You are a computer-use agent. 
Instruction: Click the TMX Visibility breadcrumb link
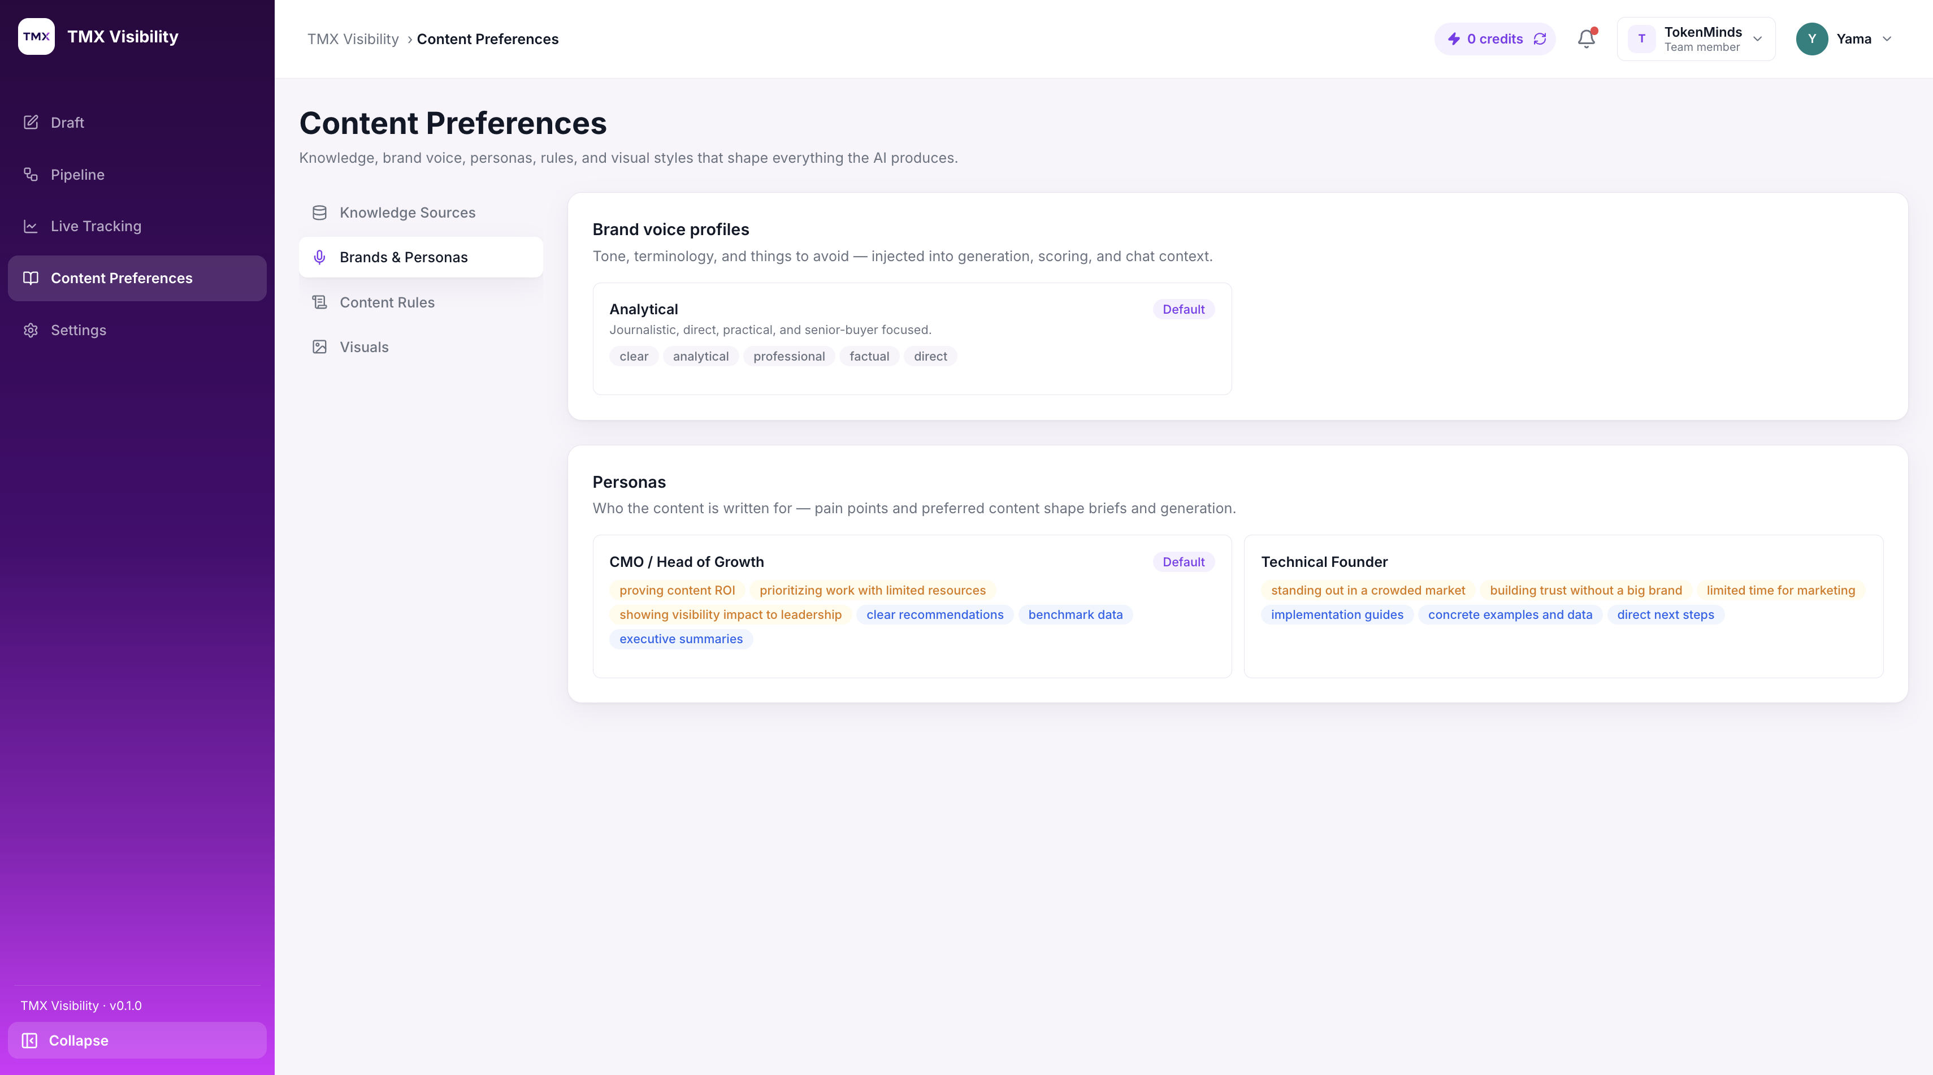[353, 39]
